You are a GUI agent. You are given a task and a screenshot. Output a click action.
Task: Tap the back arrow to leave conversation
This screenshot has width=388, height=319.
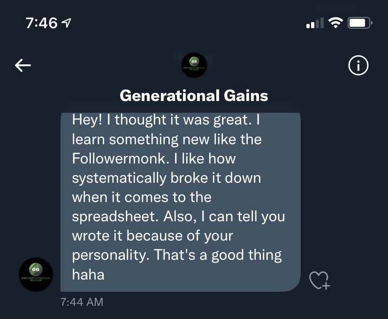[23, 66]
